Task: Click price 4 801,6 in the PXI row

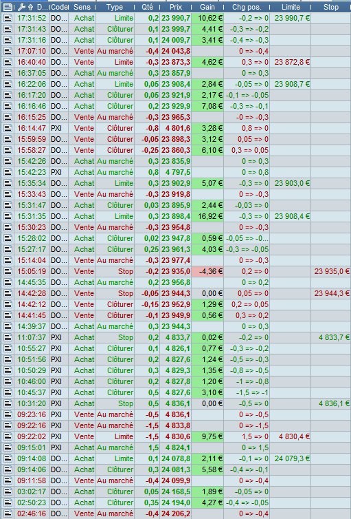Action: click(178, 128)
